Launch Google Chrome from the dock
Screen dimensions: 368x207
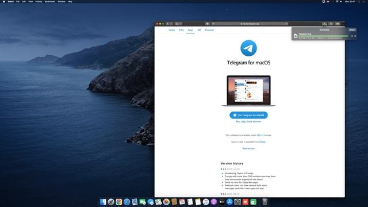coord(119,202)
